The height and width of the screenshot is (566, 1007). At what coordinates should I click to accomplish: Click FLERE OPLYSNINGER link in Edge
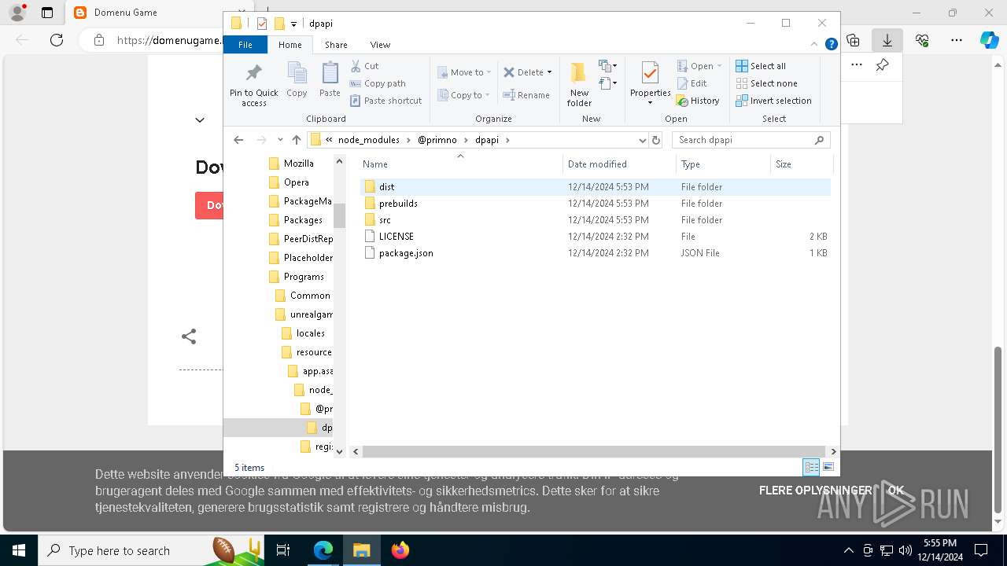tap(815, 491)
